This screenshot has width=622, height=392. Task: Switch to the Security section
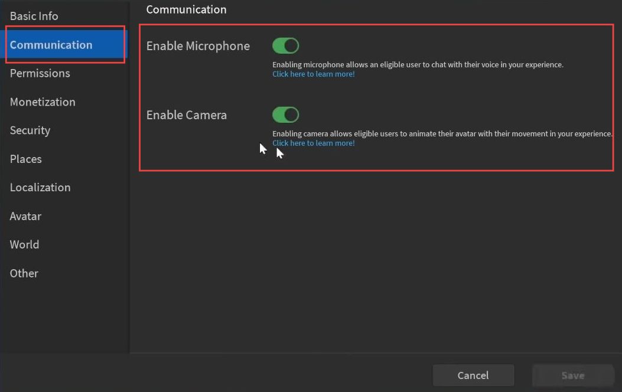coord(30,130)
